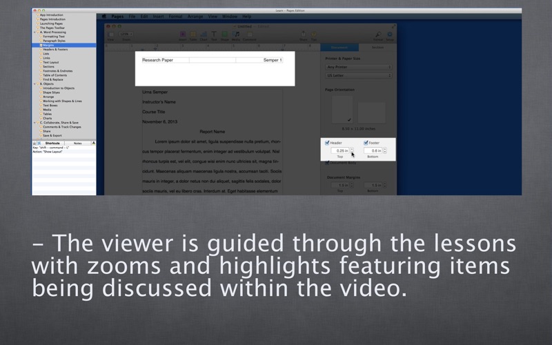Select portrait page orientation thumbnail
This screenshot has height=345, width=552.
(342, 110)
